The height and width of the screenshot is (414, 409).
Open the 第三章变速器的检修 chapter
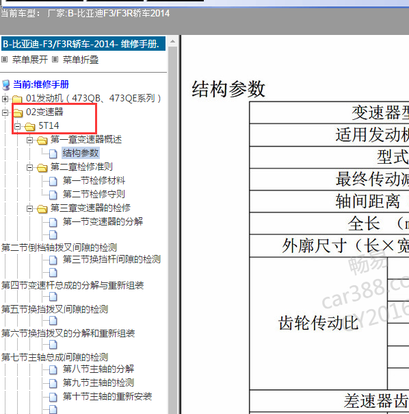tap(90, 208)
